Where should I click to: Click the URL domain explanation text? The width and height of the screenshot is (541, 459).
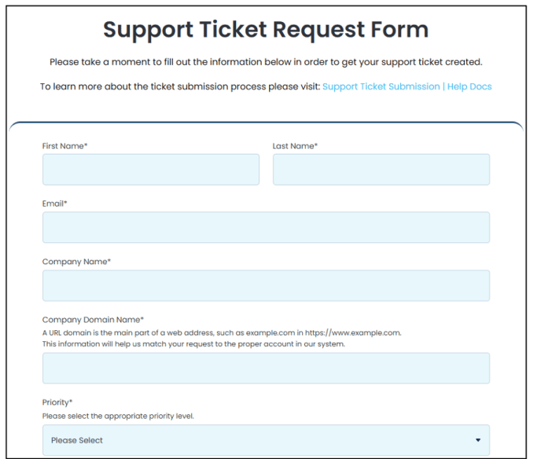pyautogui.click(x=222, y=332)
